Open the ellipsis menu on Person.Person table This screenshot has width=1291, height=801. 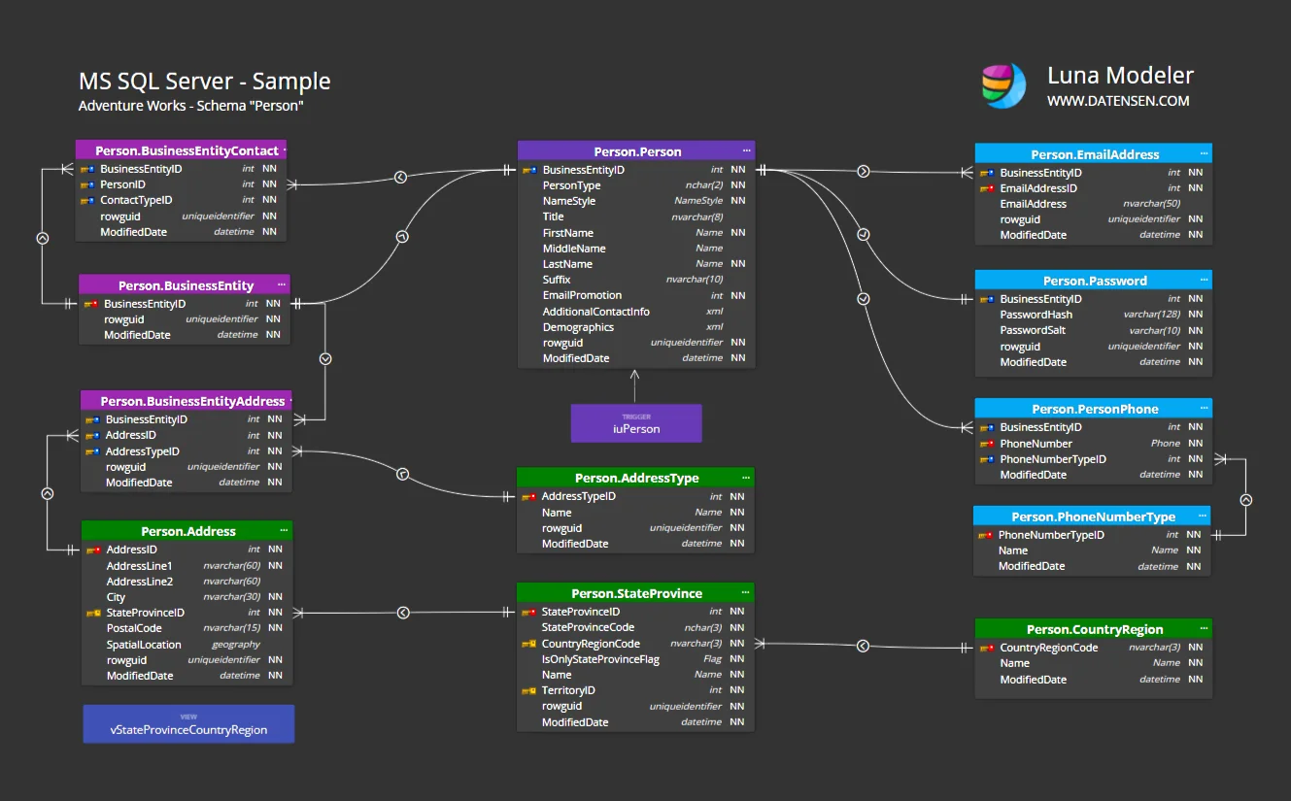(x=746, y=151)
